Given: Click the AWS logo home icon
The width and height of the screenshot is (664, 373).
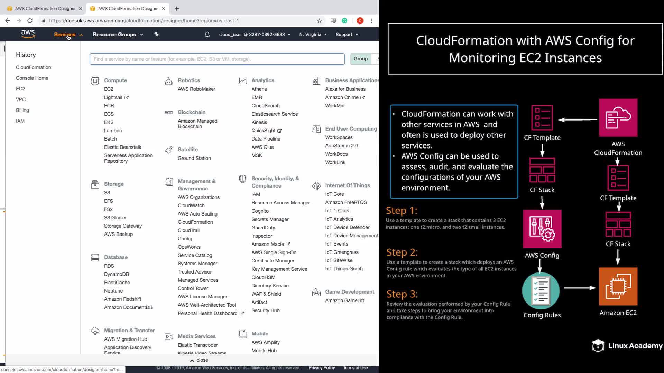Looking at the screenshot, I should pos(28,34).
